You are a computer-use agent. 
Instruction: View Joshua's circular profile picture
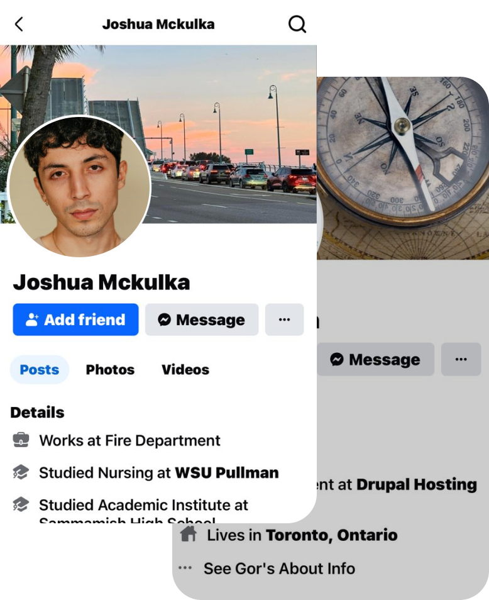coord(79,186)
